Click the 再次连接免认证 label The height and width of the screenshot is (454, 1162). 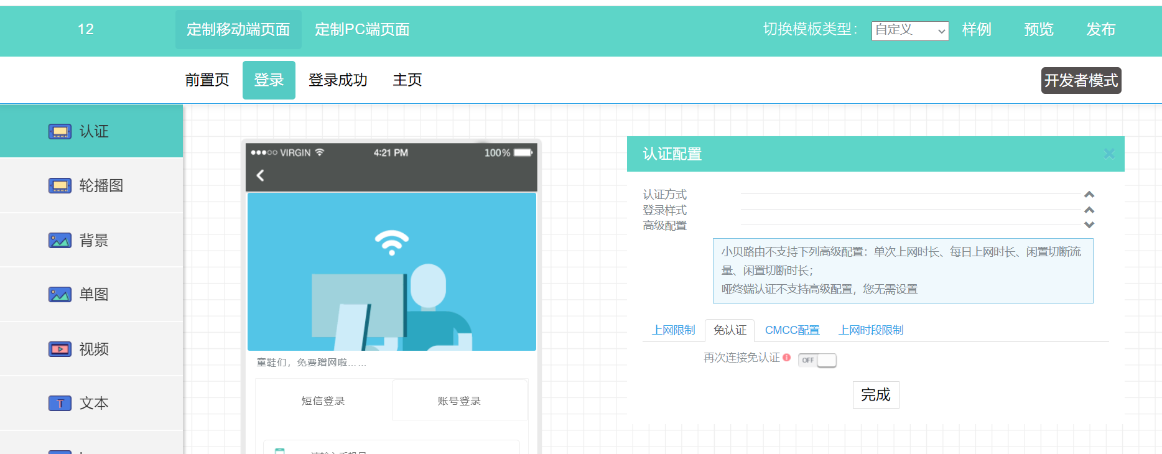(741, 358)
